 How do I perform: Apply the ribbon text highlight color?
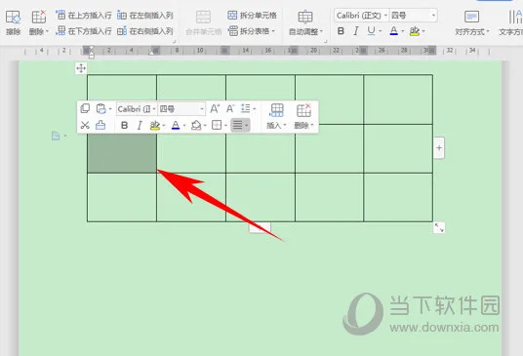(415, 31)
